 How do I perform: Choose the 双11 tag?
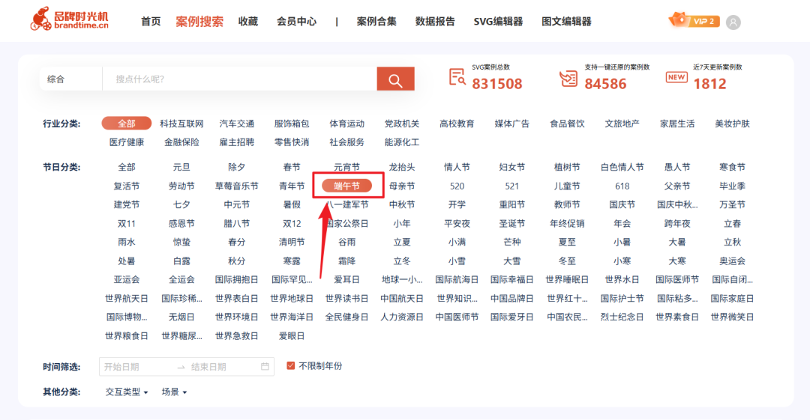(x=127, y=223)
